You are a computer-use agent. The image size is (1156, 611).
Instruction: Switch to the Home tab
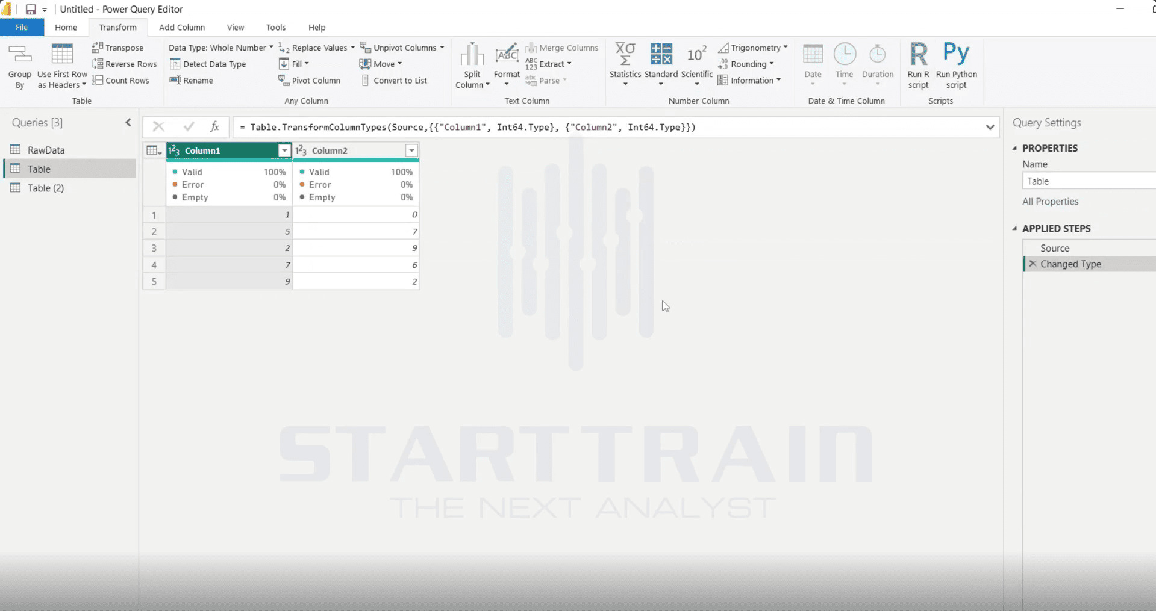click(x=66, y=28)
